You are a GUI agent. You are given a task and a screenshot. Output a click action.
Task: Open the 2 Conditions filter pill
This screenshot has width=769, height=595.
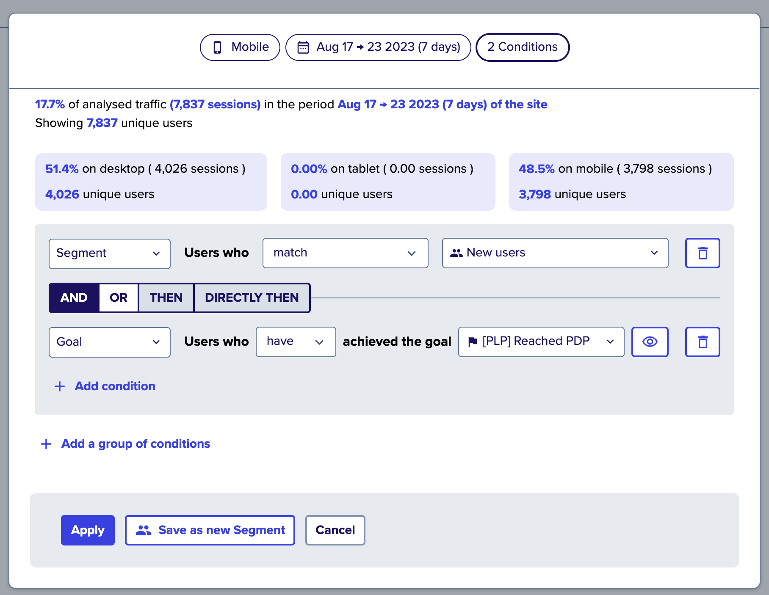(523, 47)
